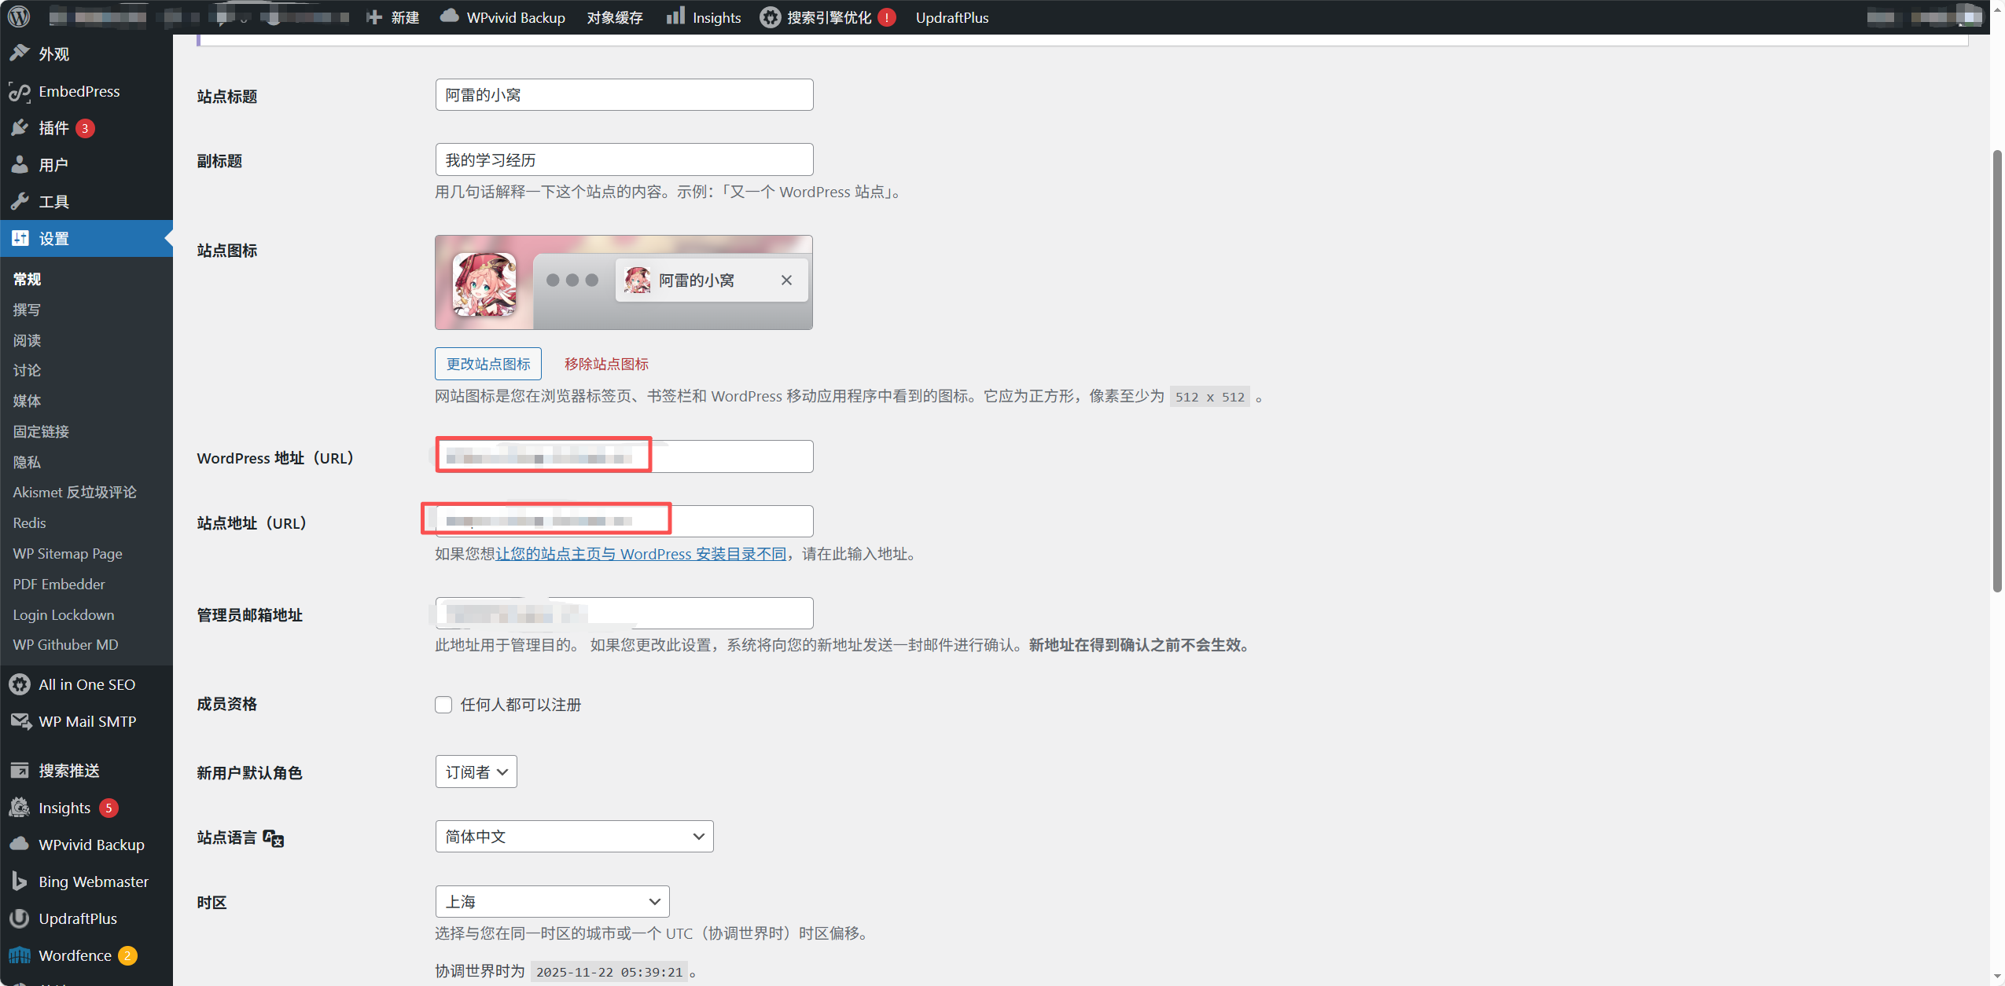Open the Permalinks settings submenu
This screenshot has width=2005, height=986.
coord(41,431)
